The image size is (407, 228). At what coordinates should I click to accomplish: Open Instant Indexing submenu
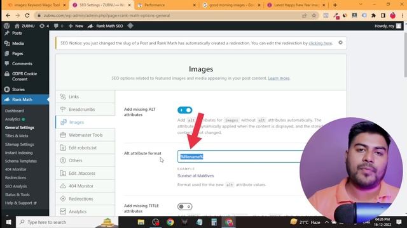(18, 153)
